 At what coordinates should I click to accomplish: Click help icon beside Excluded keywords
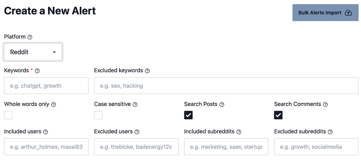point(147,71)
